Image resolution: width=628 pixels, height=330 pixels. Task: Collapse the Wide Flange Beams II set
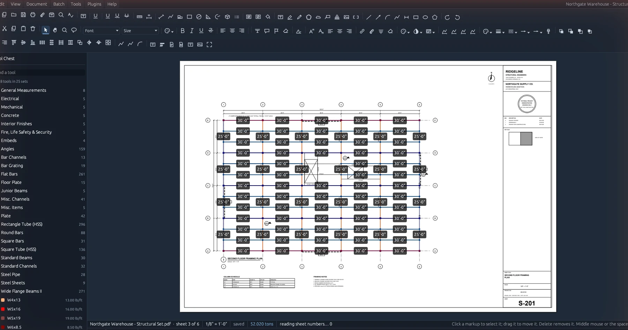tap(43, 291)
